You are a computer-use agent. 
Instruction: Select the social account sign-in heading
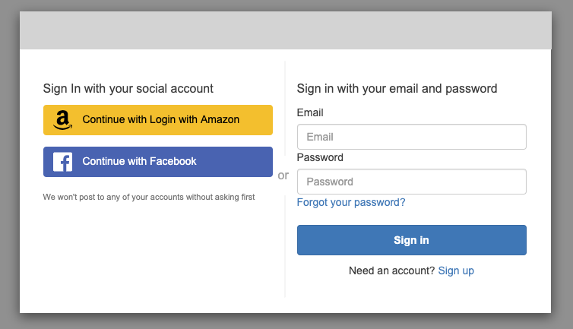tap(128, 88)
